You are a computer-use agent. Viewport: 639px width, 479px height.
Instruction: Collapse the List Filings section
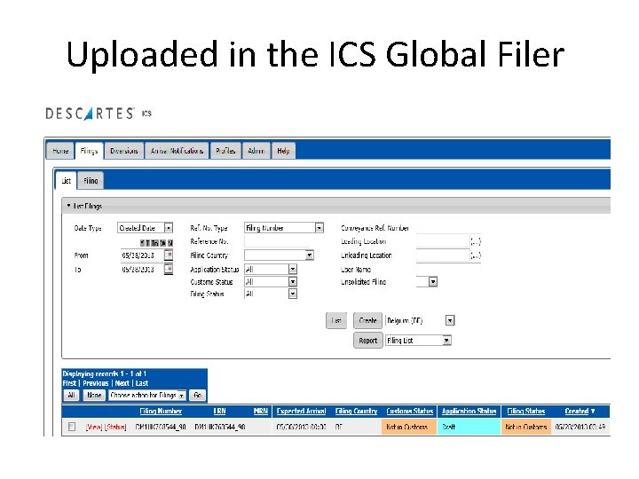pos(69,206)
